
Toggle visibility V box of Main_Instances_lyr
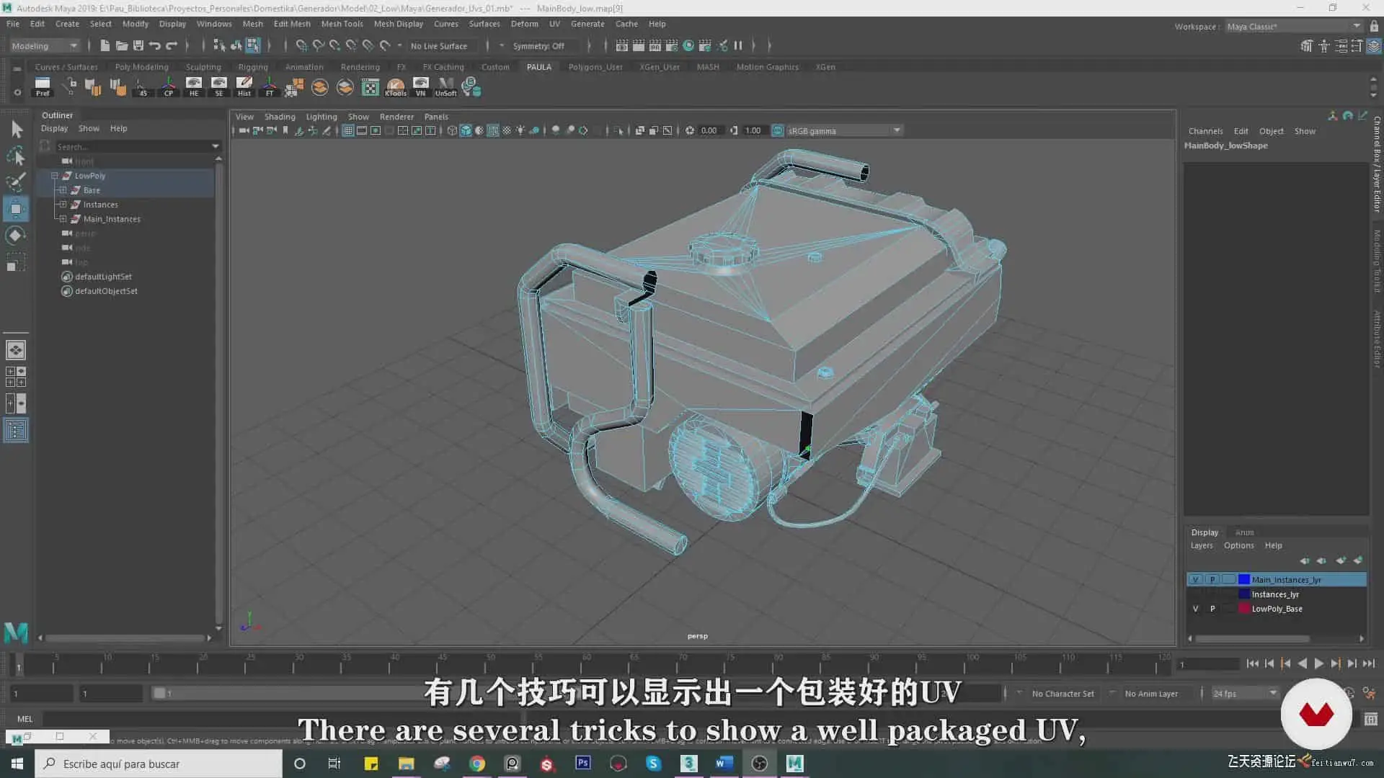point(1195,580)
